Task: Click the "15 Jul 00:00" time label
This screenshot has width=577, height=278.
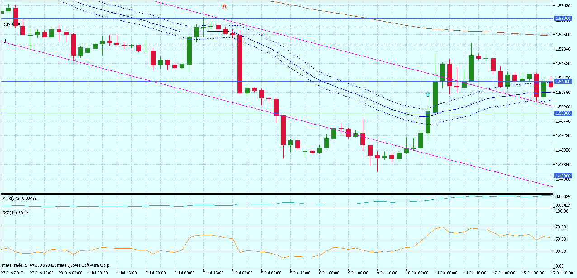Action: click(534, 273)
